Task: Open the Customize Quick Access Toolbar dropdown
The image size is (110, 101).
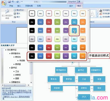Action: [x=22, y=2]
